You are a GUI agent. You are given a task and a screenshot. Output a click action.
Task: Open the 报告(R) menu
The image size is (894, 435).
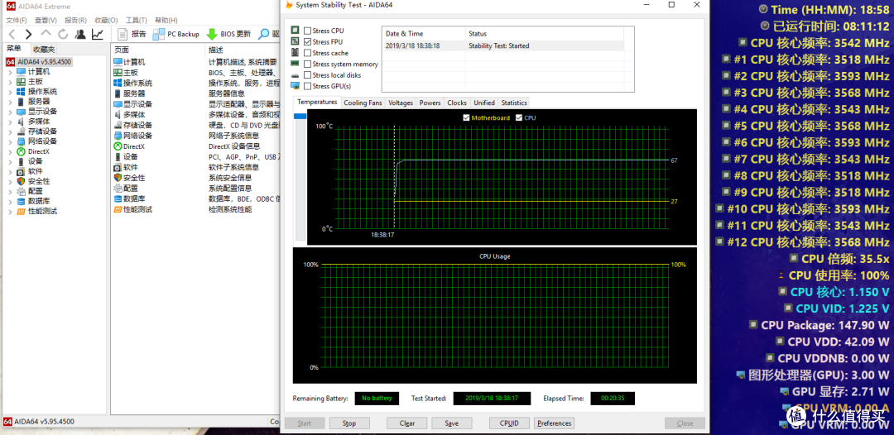tap(75, 20)
